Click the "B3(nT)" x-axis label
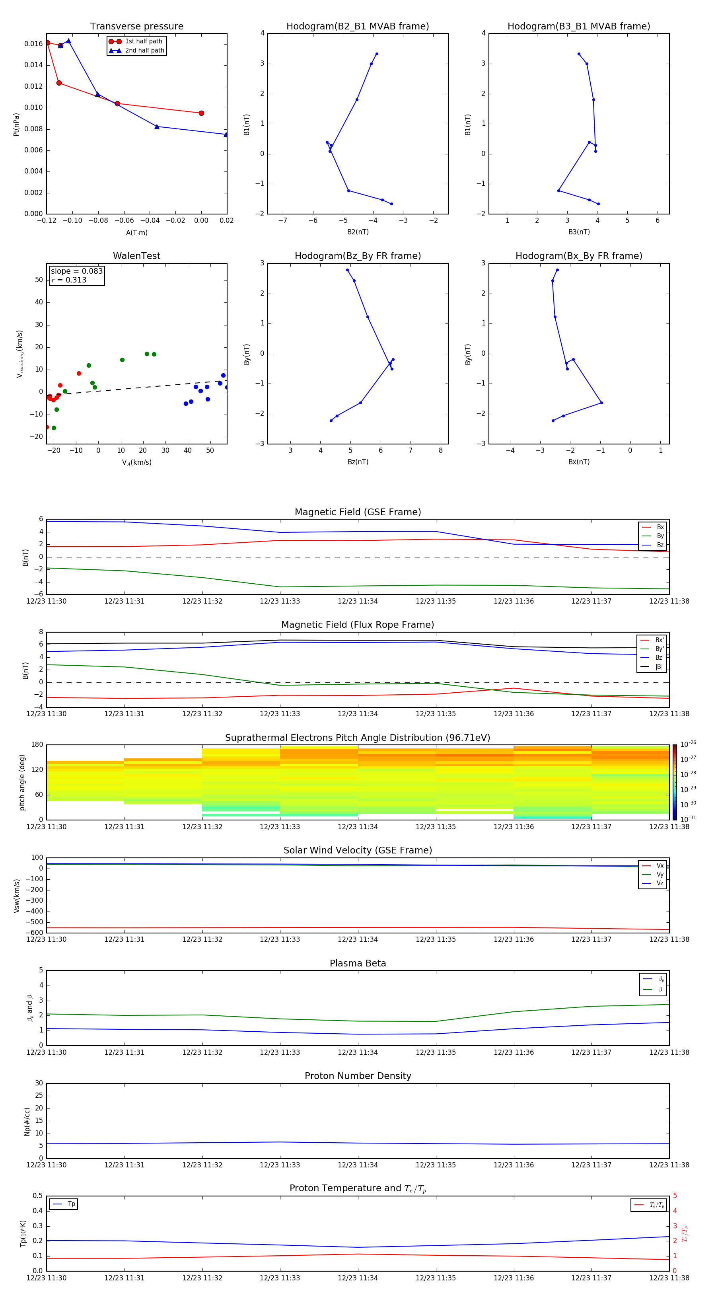 point(579,232)
